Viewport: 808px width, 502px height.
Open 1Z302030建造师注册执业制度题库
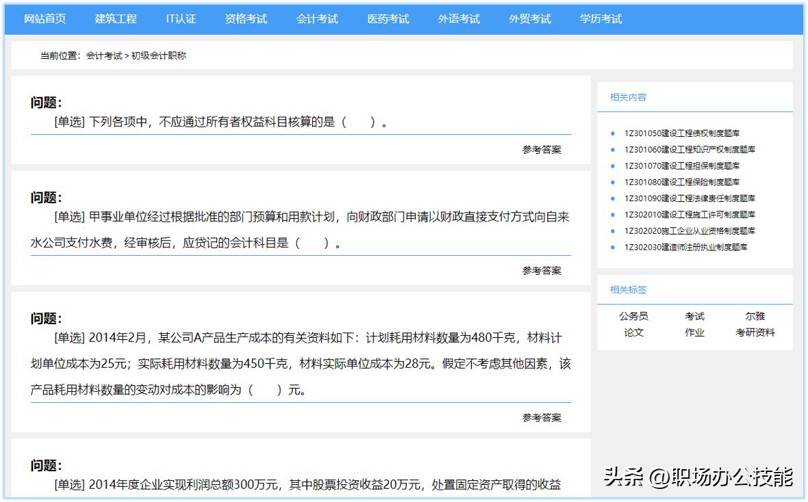point(684,247)
